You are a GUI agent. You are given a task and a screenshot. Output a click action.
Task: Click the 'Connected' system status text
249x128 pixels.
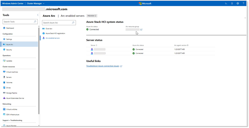94,30
